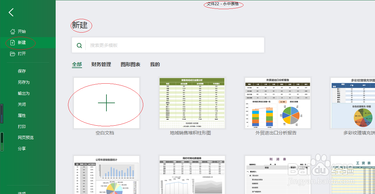Select 打印 in the sidebar
The image size is (375, 194).
coord(22,126)
